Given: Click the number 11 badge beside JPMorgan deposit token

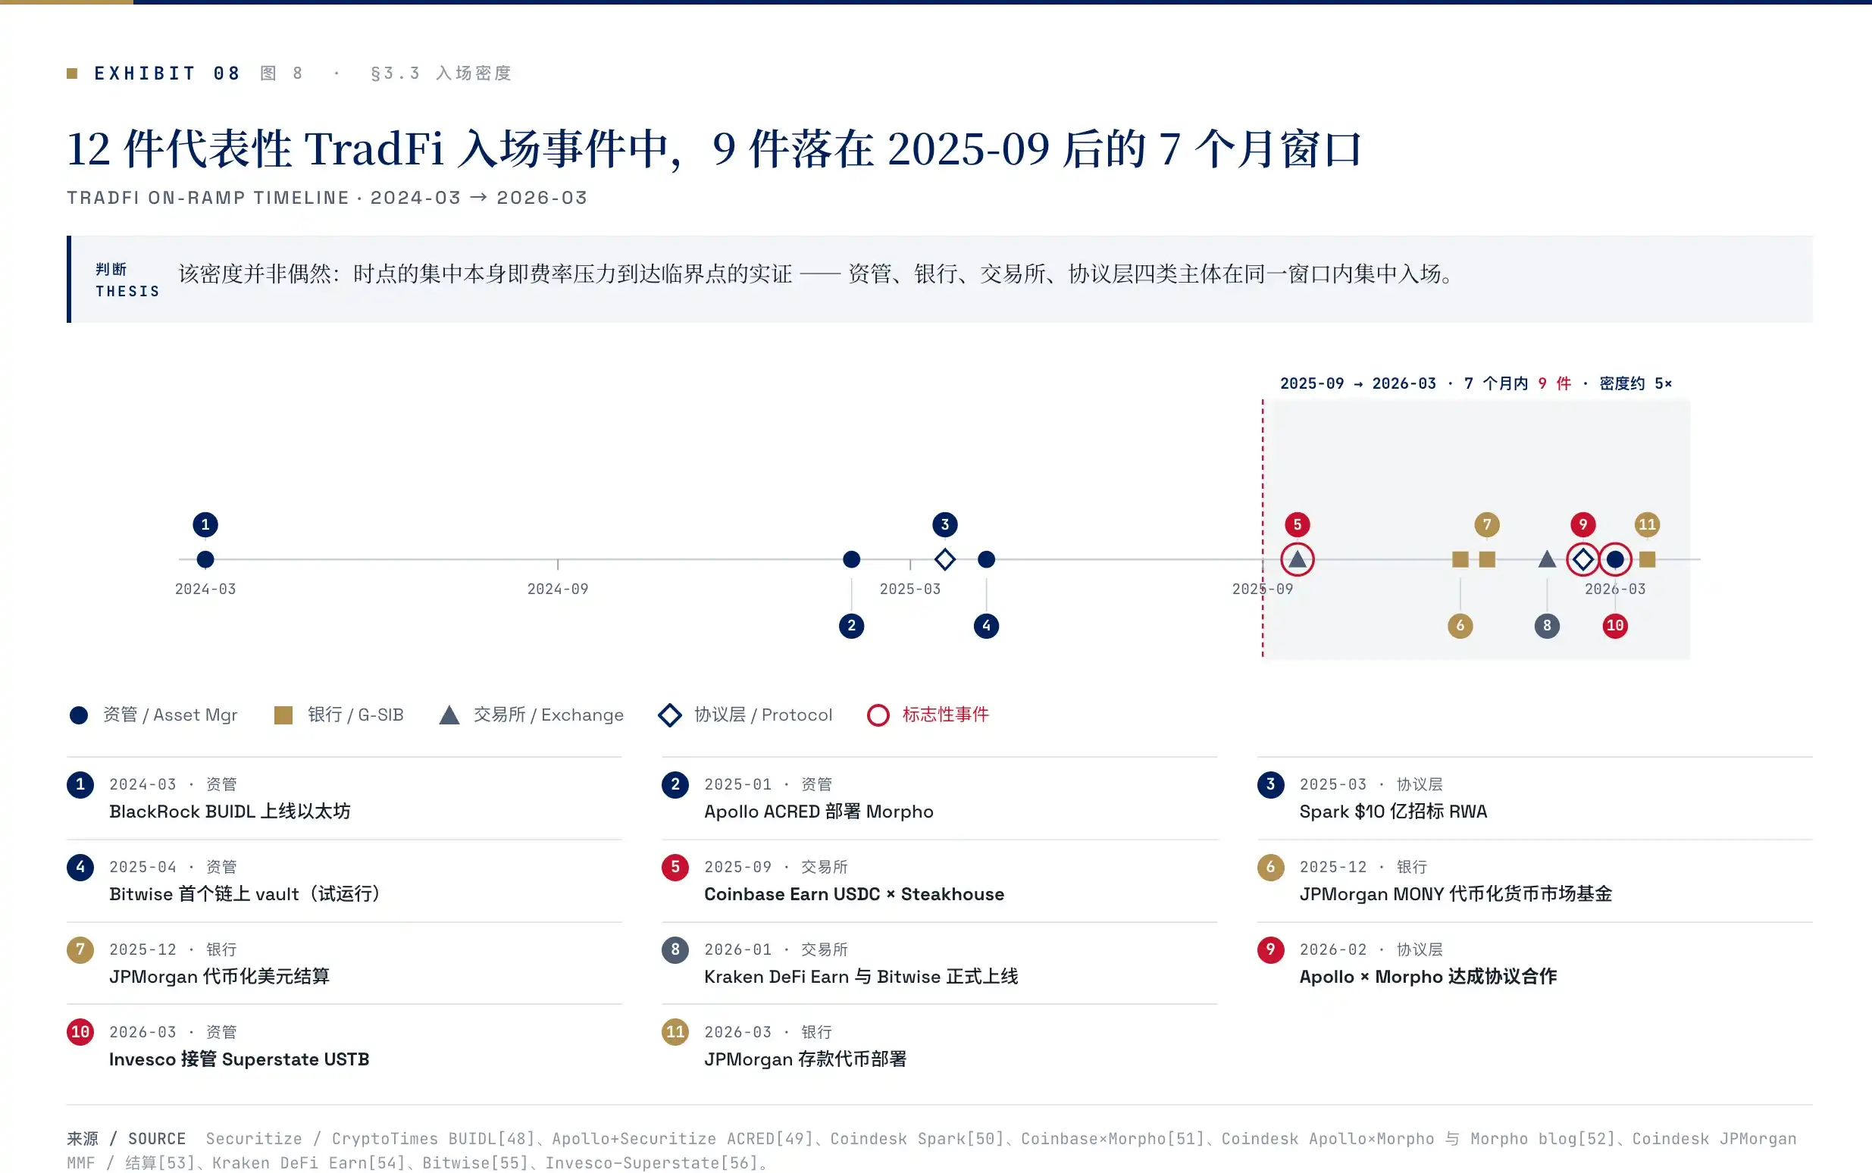Looking at the screenshot, I should (x=675, y=1033).
